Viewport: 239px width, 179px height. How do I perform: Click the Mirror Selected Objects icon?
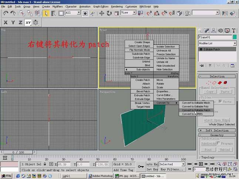coord(225,13)
